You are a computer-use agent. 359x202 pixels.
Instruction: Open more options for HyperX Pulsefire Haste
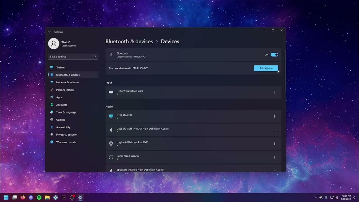coord(274,92)
